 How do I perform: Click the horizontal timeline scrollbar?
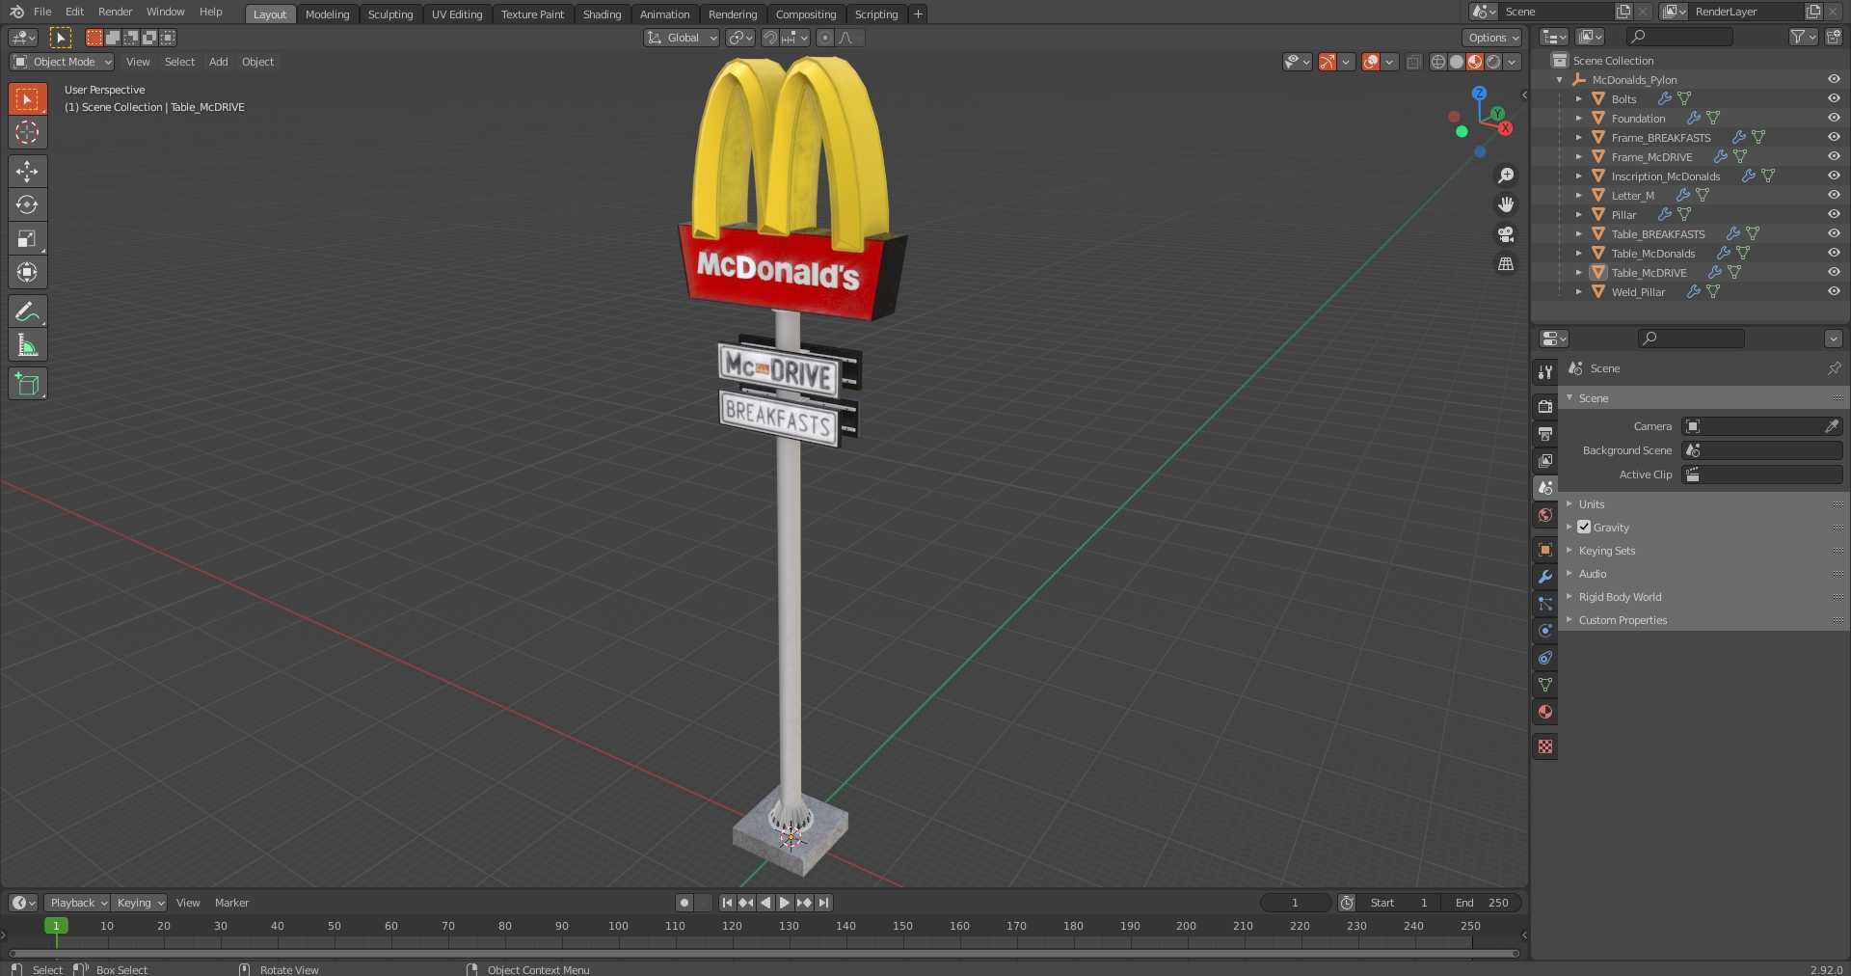(x=764, y=954)
